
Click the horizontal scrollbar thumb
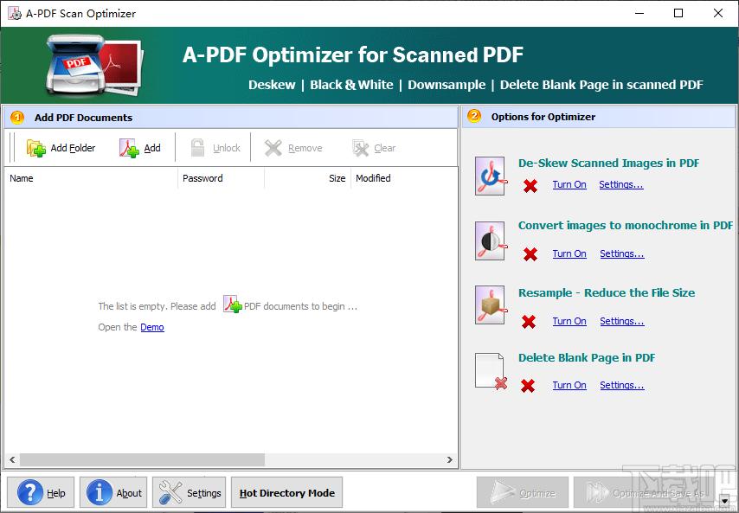coord(142,459)
